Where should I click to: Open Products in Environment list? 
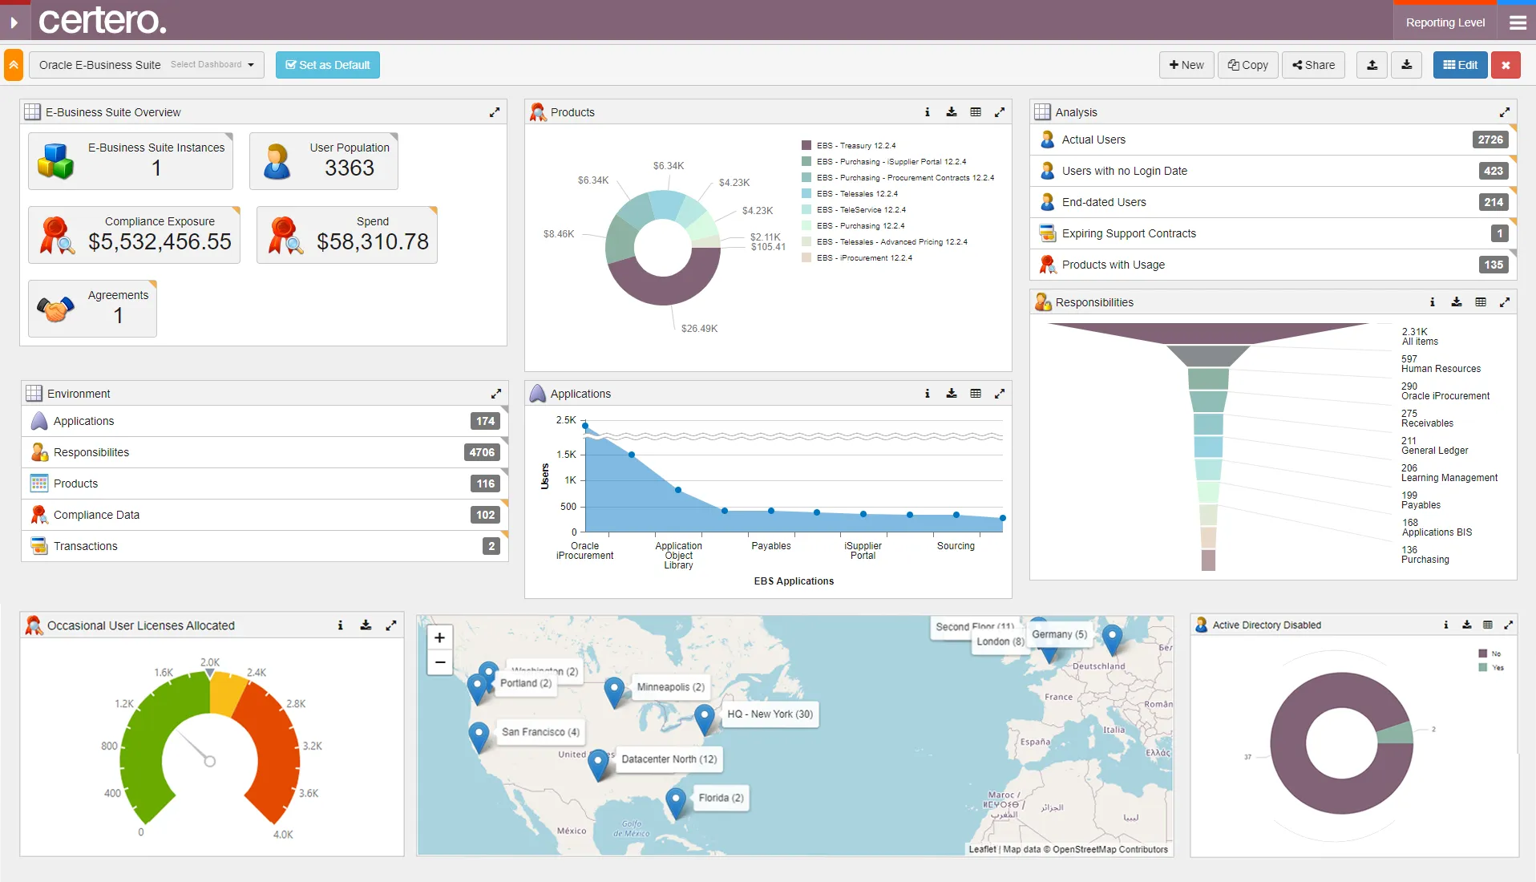[x=265, y=483]
